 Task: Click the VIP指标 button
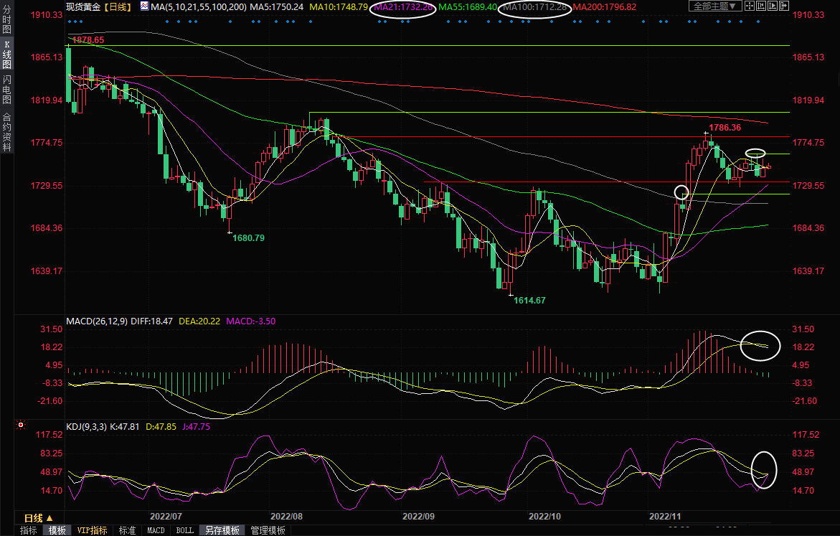[x=93, y=530]
